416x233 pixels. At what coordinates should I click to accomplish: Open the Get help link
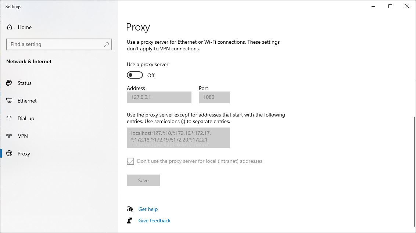pos(148,209)
